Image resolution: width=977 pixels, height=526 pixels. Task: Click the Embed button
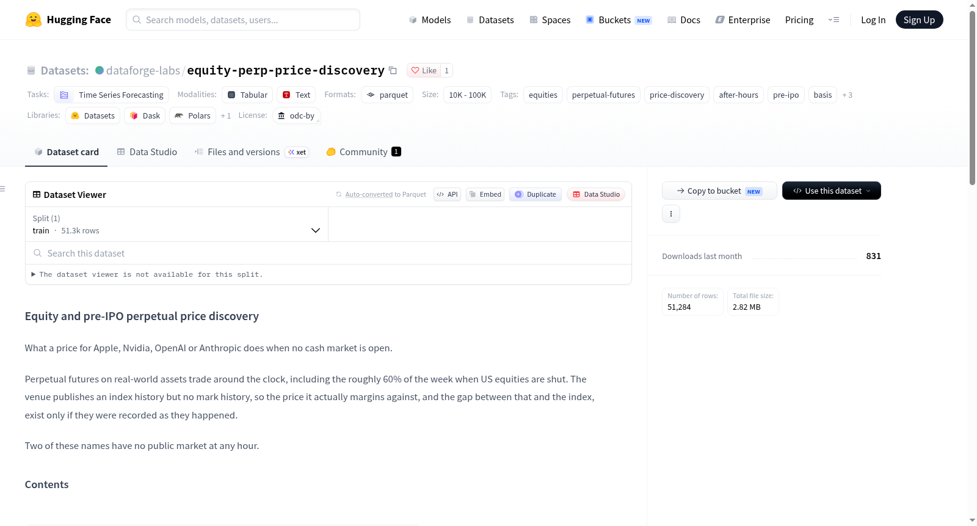485,194
